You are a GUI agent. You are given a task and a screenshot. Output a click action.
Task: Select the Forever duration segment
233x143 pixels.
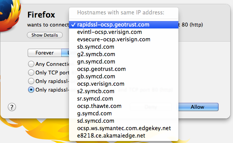44,53
